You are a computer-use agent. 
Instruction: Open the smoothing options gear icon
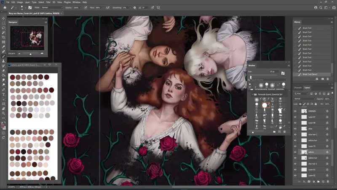click(134, 8)
